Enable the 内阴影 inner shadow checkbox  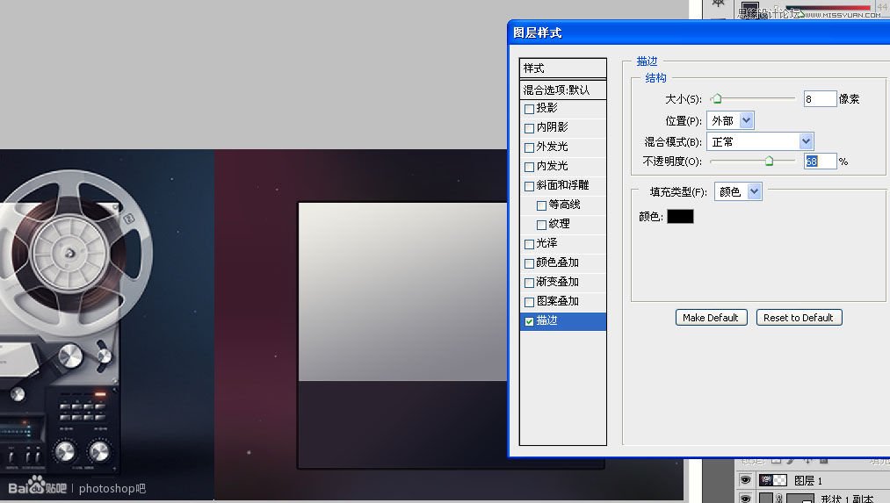pos(529,128)
